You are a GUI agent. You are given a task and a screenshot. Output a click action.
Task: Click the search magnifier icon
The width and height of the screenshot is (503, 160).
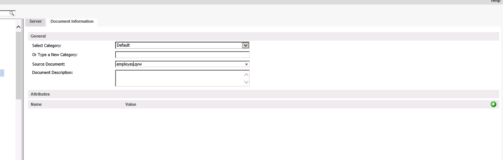pos(12,13)
